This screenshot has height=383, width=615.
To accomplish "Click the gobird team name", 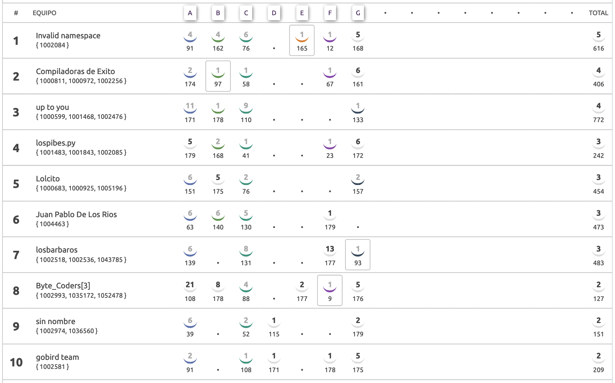I will [x=57, y=357].
